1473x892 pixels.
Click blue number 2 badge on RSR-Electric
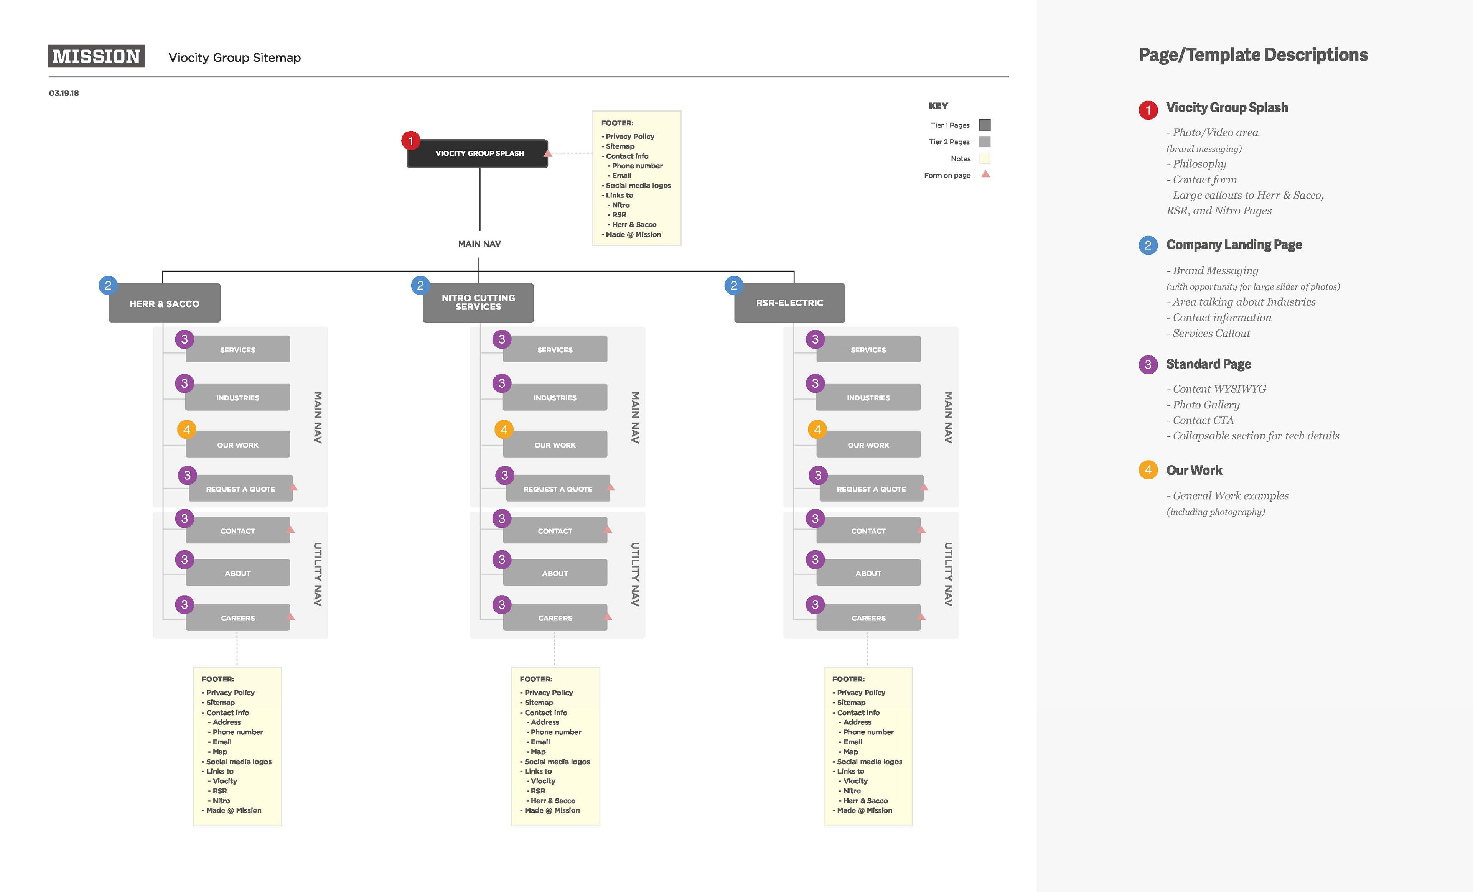coord(733,286)
